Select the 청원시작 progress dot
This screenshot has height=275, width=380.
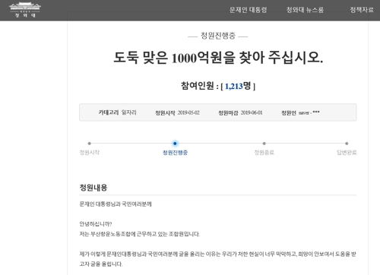[89, 144]
